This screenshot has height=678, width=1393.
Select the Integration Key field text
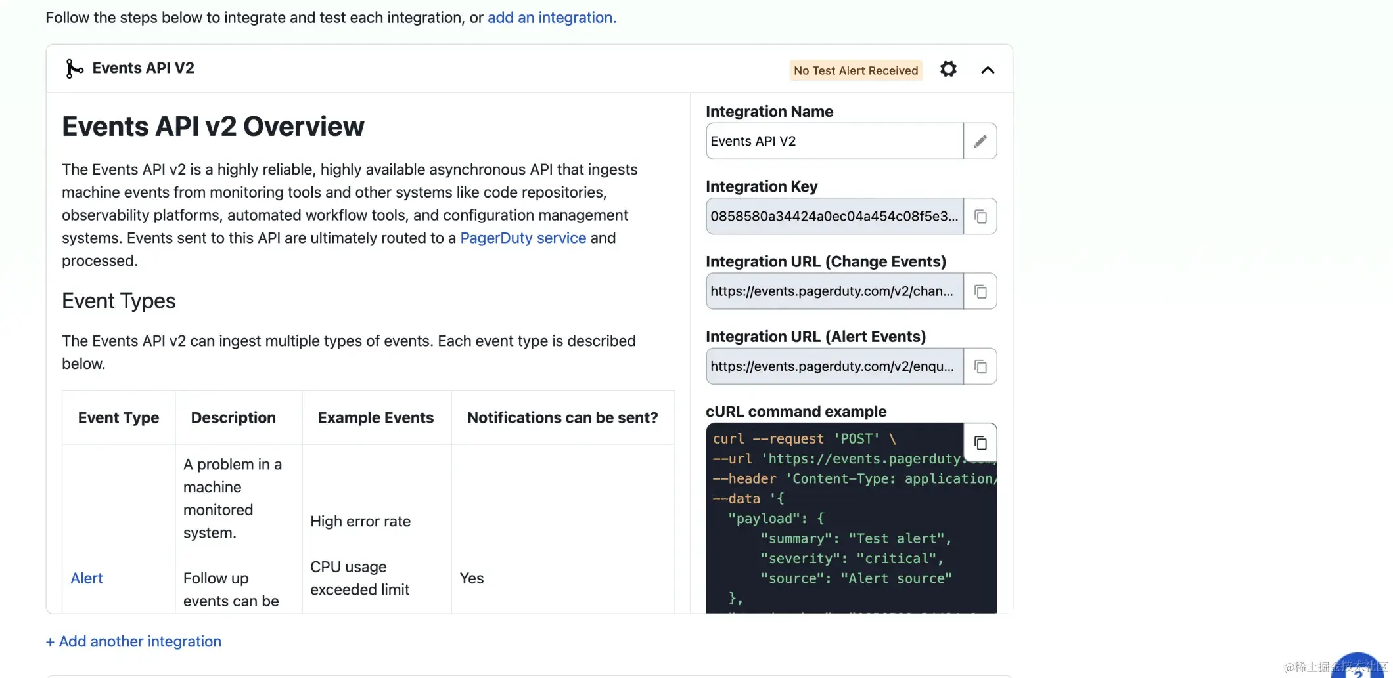[x=834, y=217]
